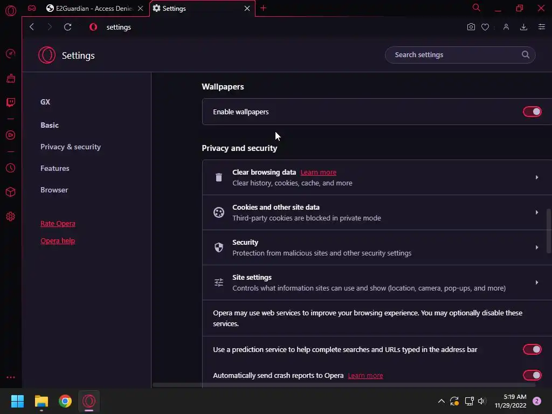Select Features in settings navigation
Viewport: 552px width, 414px height.
pos(54,168)
